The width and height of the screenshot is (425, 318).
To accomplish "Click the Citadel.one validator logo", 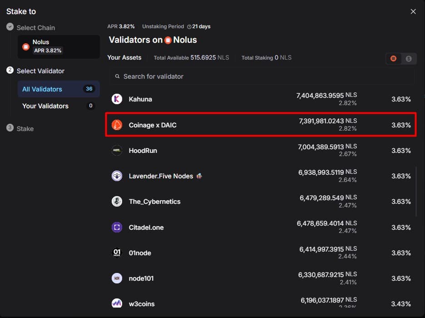I will [x=117, y=227].
